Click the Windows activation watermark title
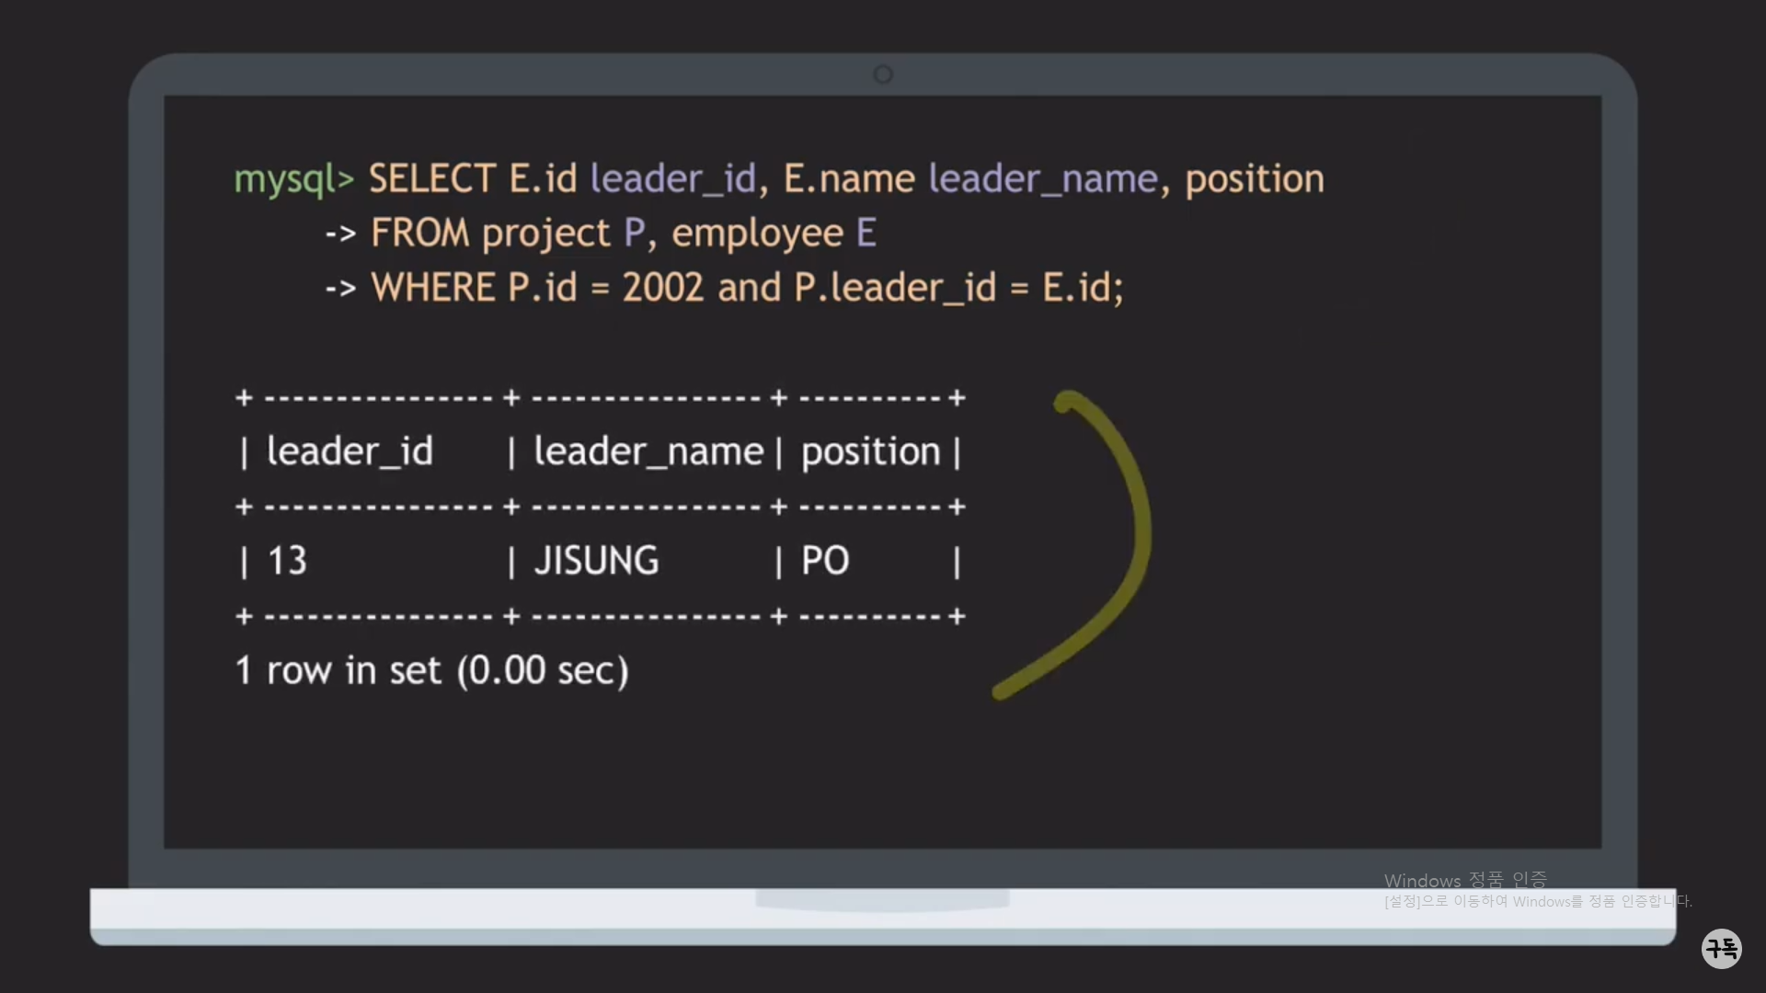 click(1465, 880)
